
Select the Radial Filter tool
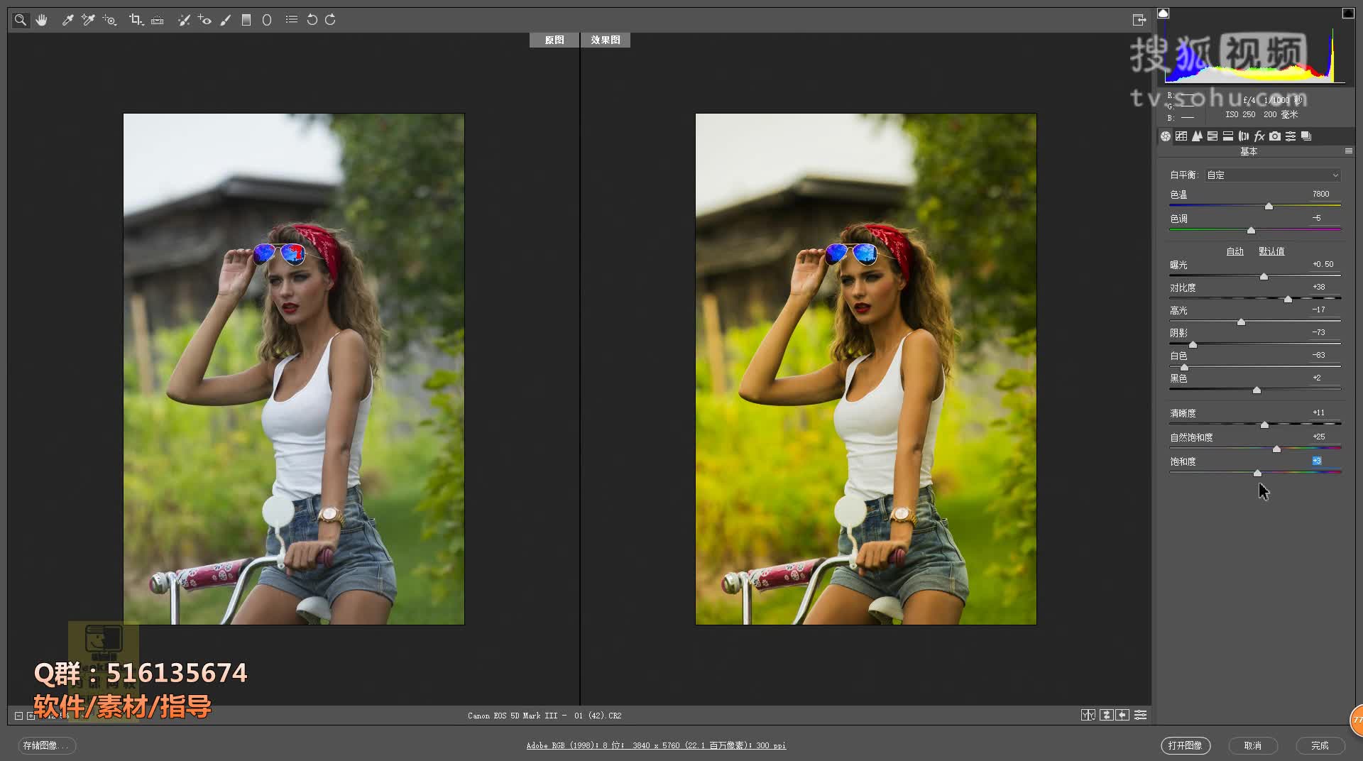[x=267, y=20]
